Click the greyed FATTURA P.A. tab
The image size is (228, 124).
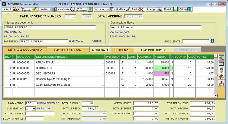(x=187, y=50)
